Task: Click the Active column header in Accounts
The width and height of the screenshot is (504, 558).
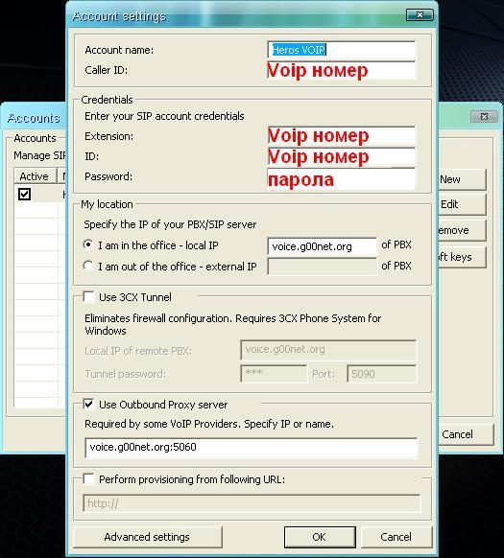Action: [35, 176]
